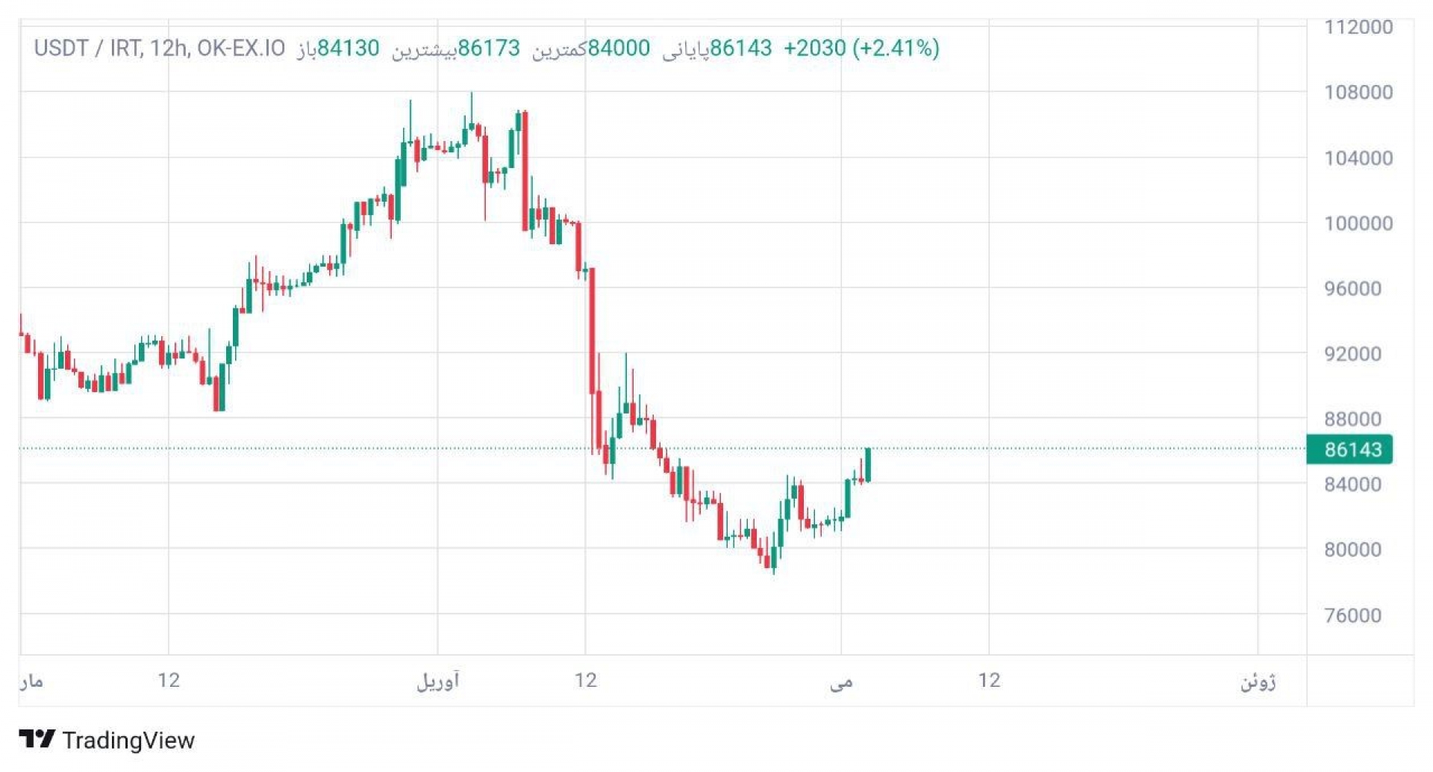The height and width of the screenshot is (772, 1433).
Task: Open the TradingView text link
Action: pos(128,740)
